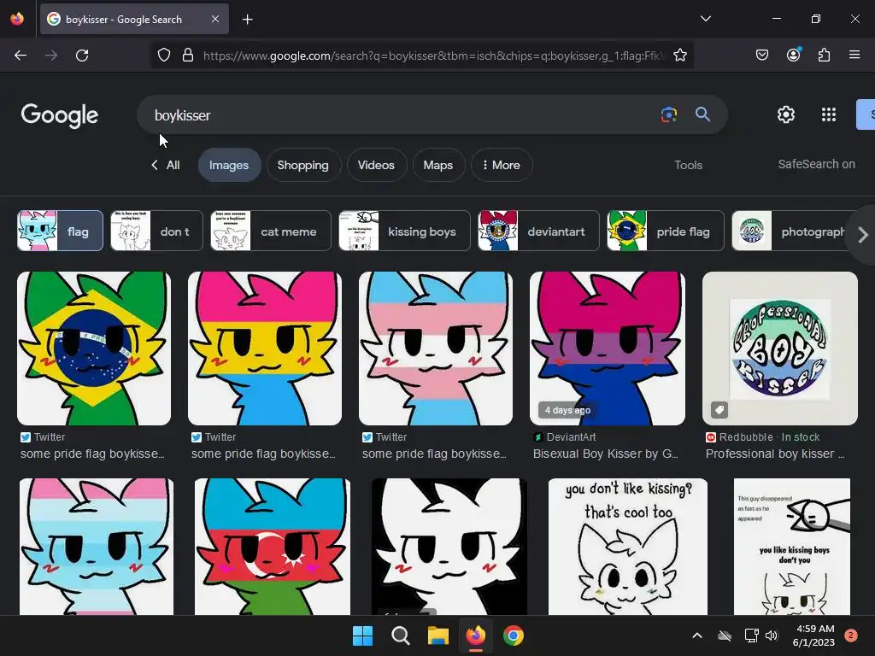Open taskbar Search magnifier
Image resolution: width=875 pixels, height=656 pixels.
point(400,635)
